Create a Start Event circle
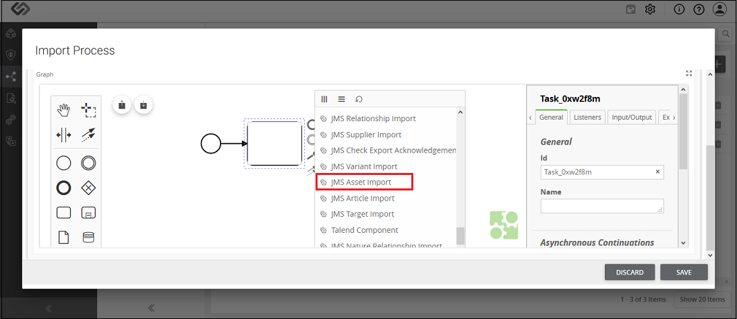This screenshot has width=737, height=319. [63, 164]
